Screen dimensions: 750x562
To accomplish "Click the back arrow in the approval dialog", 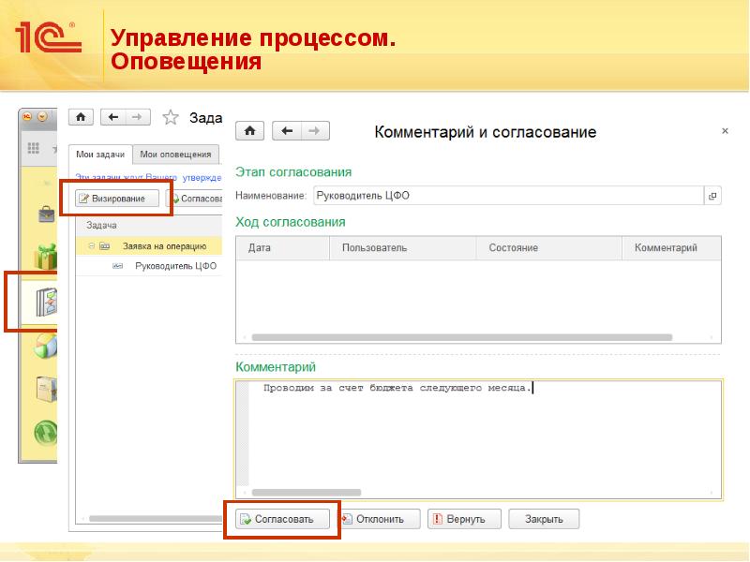I will (289, 131).
